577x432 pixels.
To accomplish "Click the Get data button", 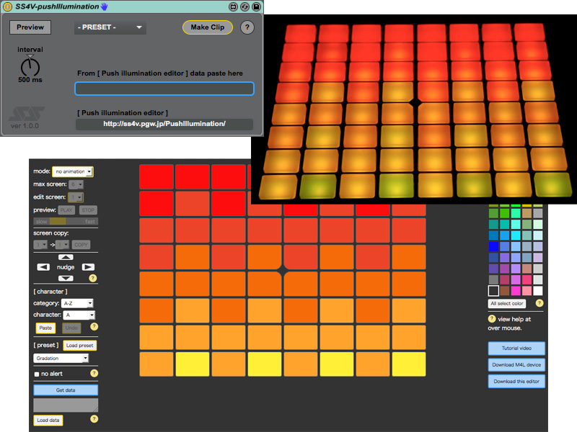I will [x=66, y=390].
